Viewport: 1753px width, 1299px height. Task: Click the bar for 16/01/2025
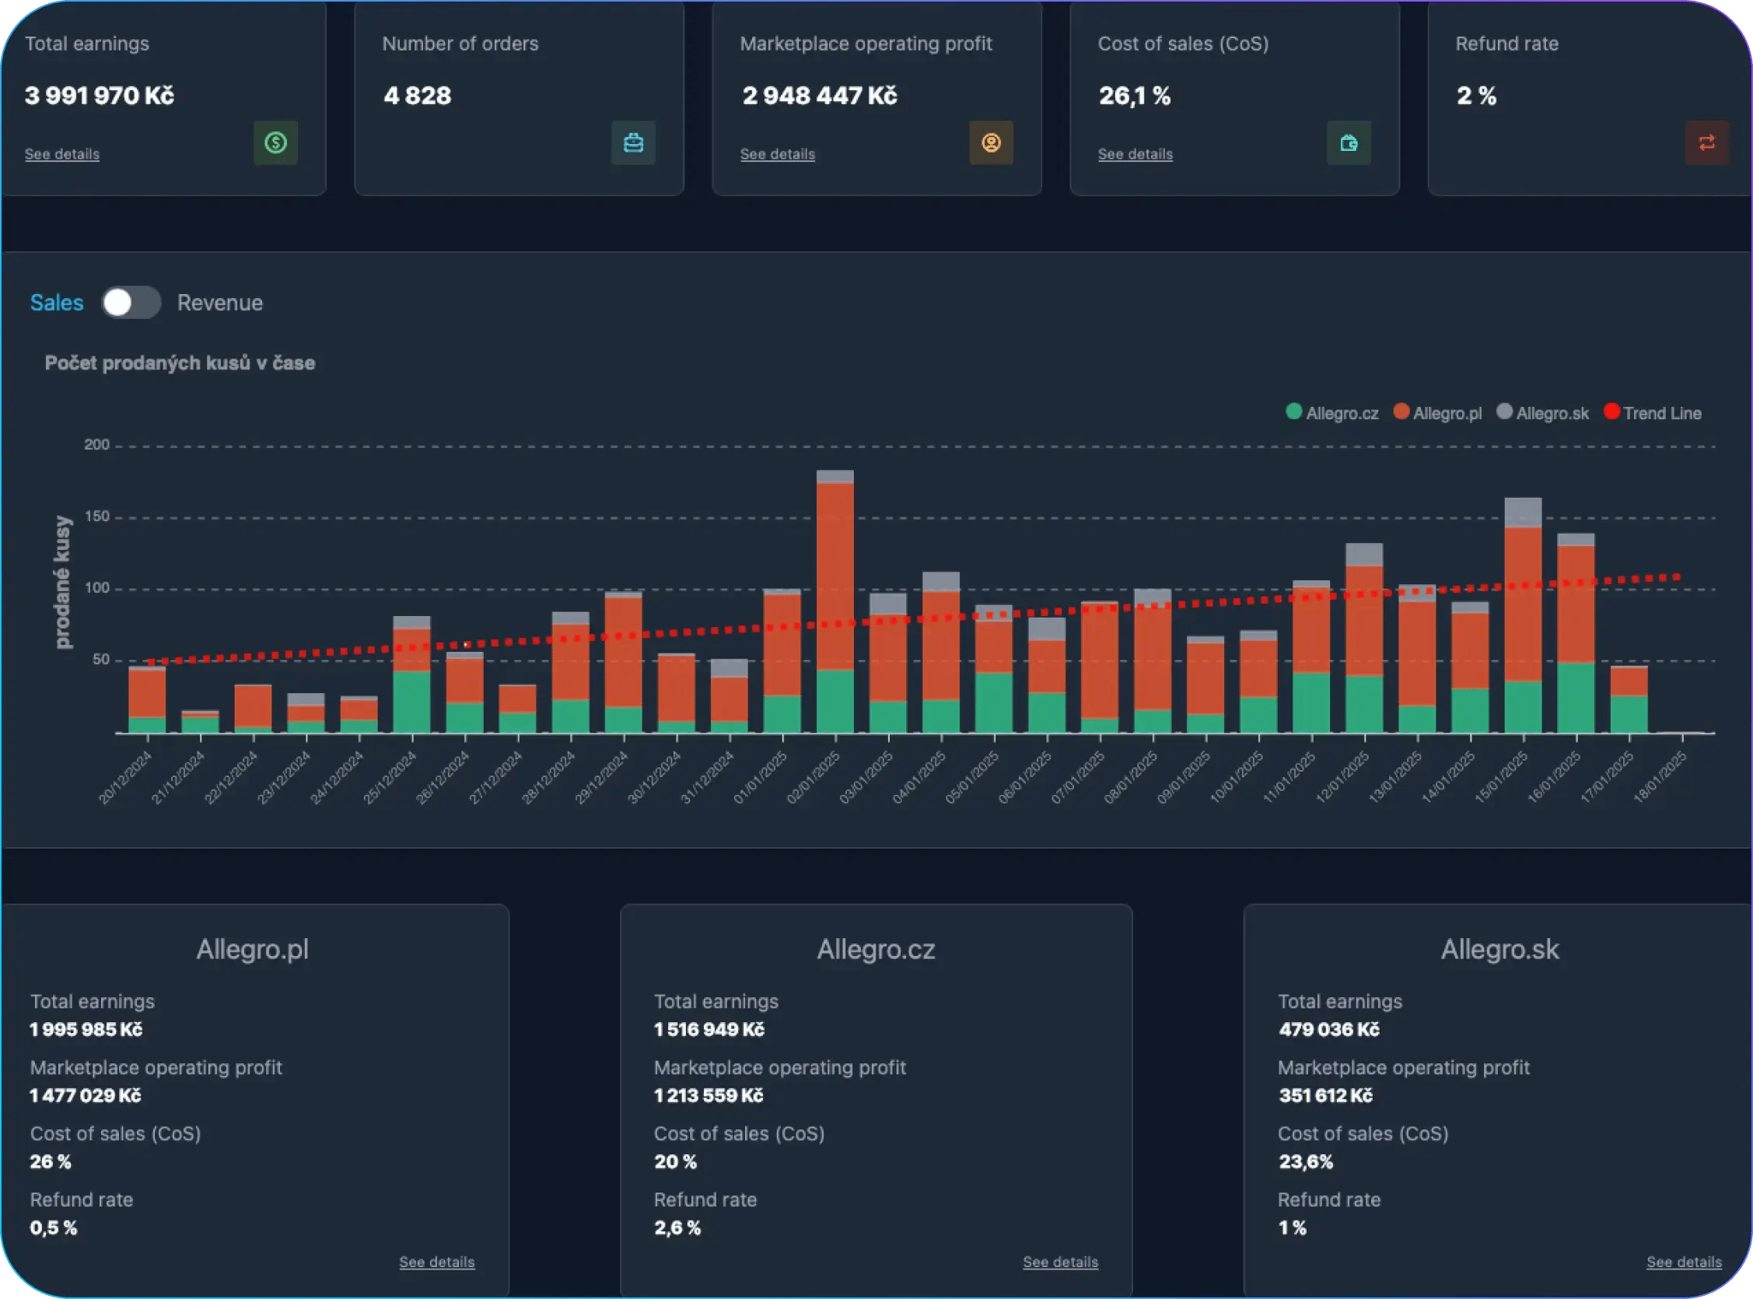tap(1576, 633)
